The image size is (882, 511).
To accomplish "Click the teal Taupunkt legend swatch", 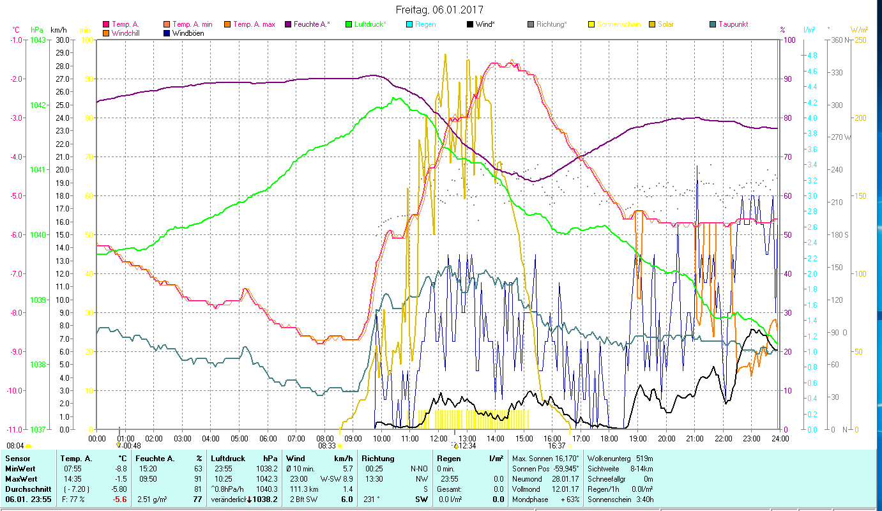I will pos(713,24).
